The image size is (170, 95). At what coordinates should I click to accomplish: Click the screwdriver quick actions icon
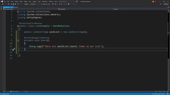coord(14,49)
